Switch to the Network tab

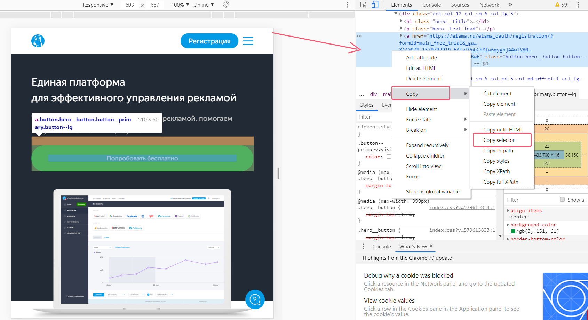(x=489, y=5)
